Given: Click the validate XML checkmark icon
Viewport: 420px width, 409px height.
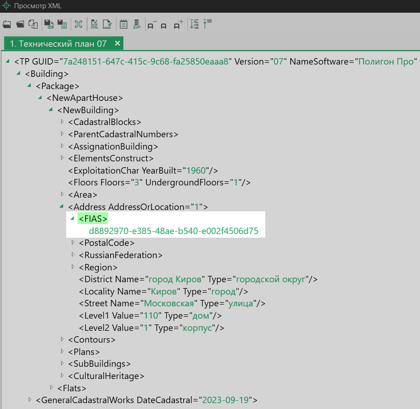Looking at the screenshot, I should [95, 25].
